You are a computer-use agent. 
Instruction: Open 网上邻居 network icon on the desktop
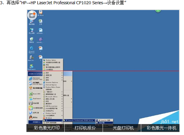tap(32, 31)
